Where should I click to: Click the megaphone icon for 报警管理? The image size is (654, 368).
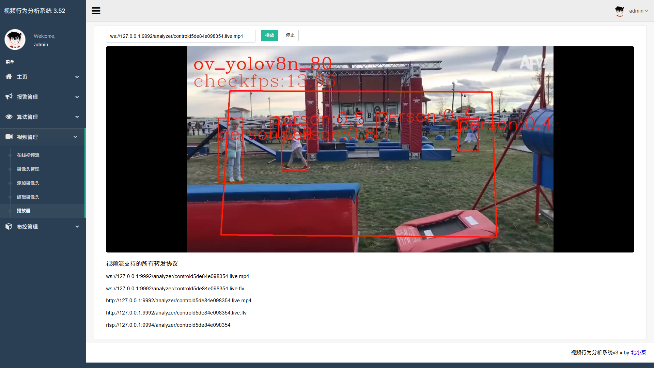(x=9, y=96)
